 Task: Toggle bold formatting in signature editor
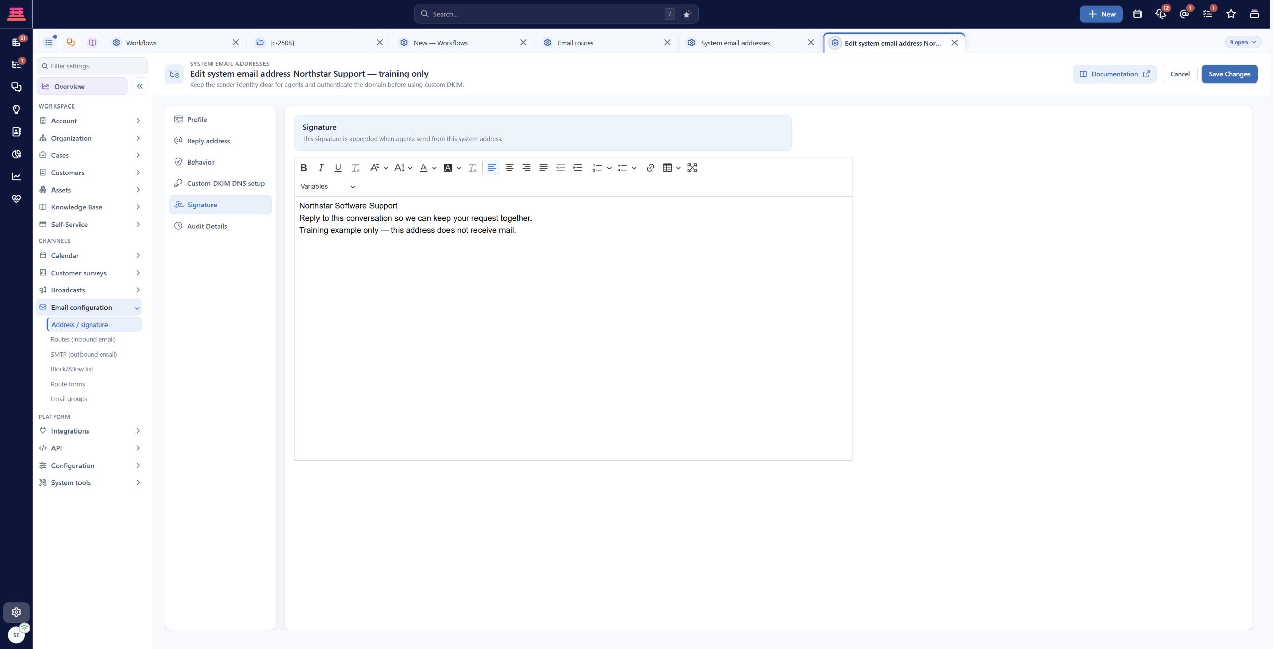click(304, 168)
